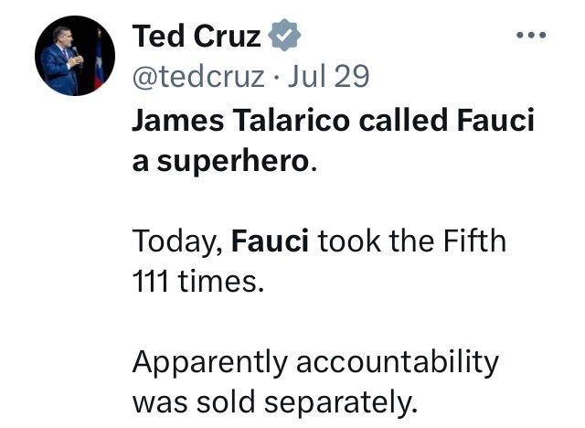The height and width of the screenshot is (428, 585).
Task: Click the word 'Apparently' in the tweet
Action: coord(210,363)
